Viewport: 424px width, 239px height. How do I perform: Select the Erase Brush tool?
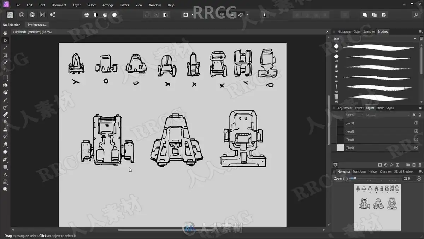point(5,115)
